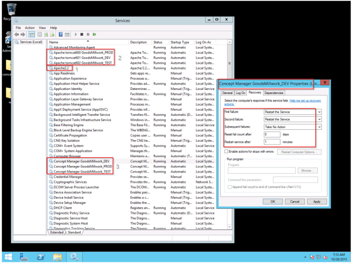The image size is (352, 264).
Task: Open the Subsequent failures dropdown
Action: [319, 127]
